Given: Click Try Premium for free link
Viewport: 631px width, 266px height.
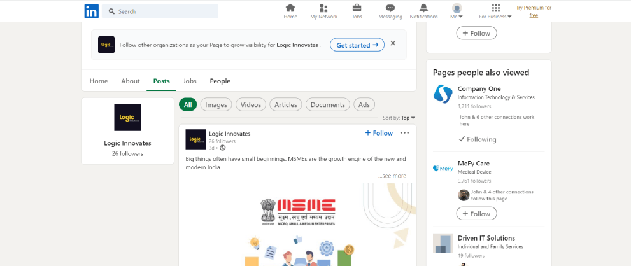Looking at the screenshot, I should coord(534,11).
